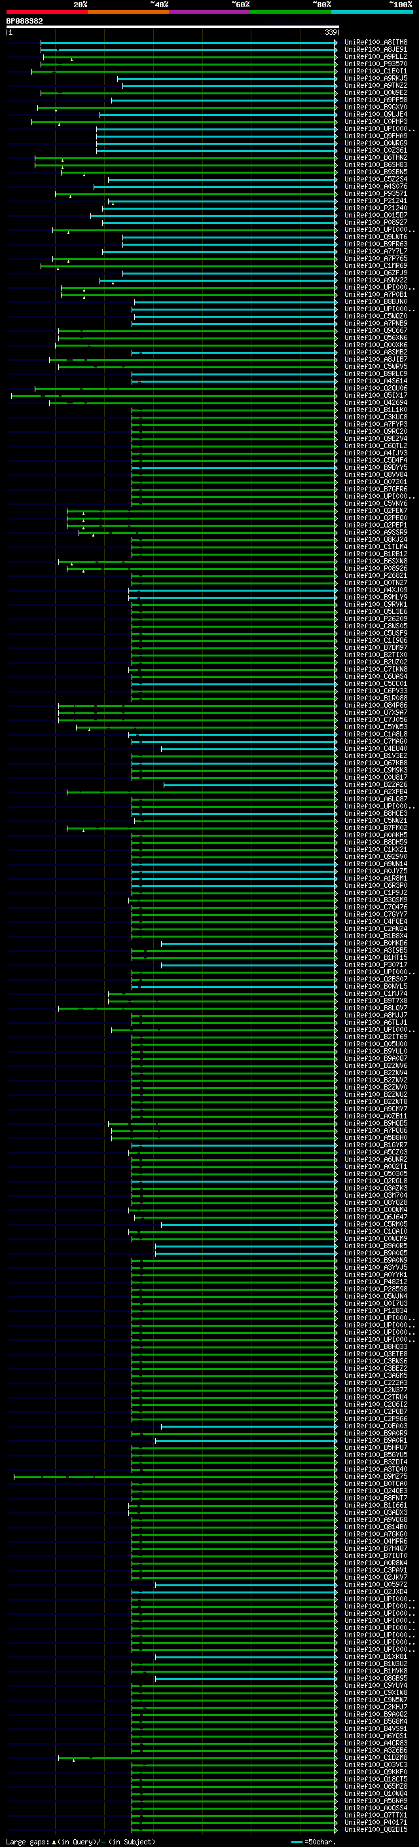Select hit label UniRef100_B6THN2
Screen dimensions: 419x1847
[x=375, y=158]
